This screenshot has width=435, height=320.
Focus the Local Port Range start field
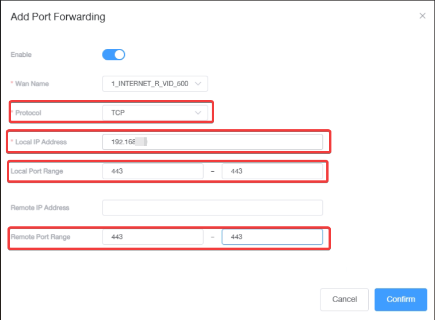tap(152, 171)
